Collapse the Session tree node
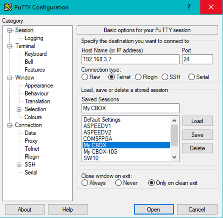 click(x=10, y=30)
